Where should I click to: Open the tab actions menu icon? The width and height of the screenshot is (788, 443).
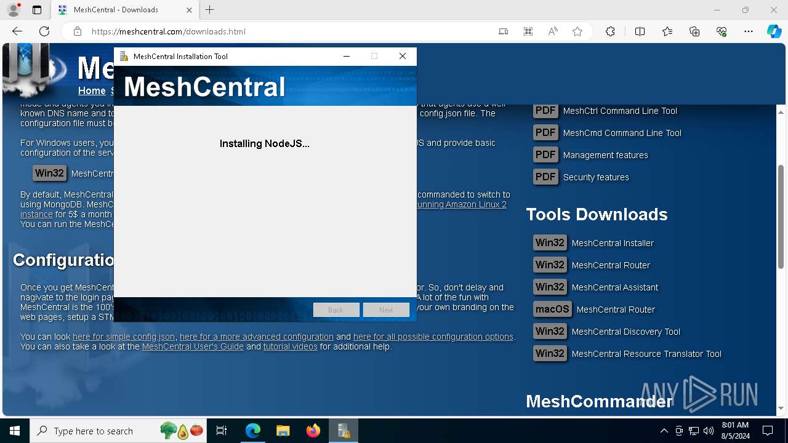point(37,10)
